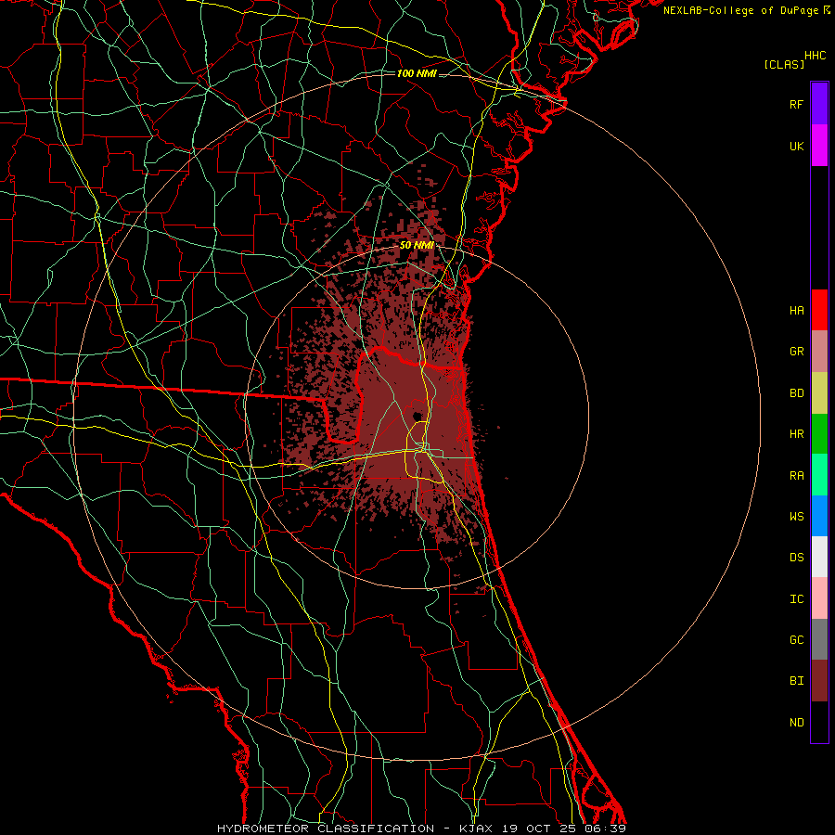Screen dimensions: 835x835
Task: Click the 100 NMI range ring label
Action: tap(417, 73)
